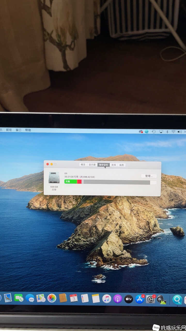Launch FaceTime from the Dock
186x331 pixels.
pyautogui.click(x=19, y=298)
